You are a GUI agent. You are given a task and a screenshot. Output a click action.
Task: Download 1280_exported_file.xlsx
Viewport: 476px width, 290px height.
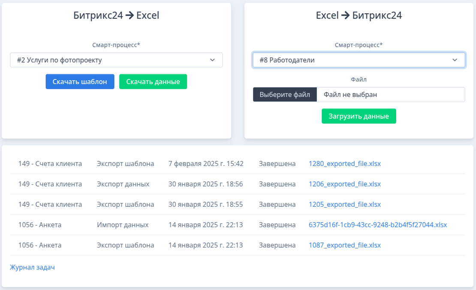pos(344,163)
